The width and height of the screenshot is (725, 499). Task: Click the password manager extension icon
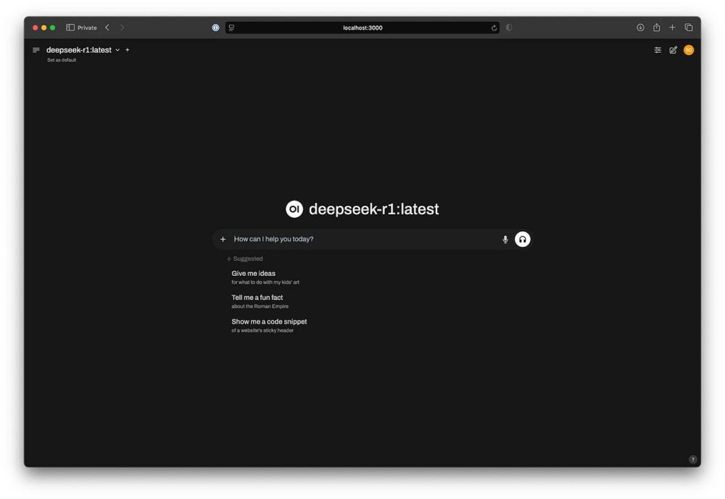click(x=215, y=28)
